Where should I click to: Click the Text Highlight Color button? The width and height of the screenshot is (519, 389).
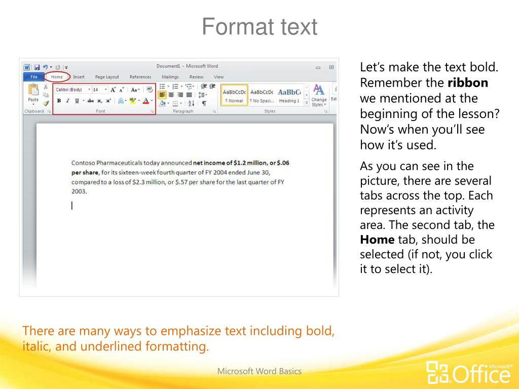133,101
